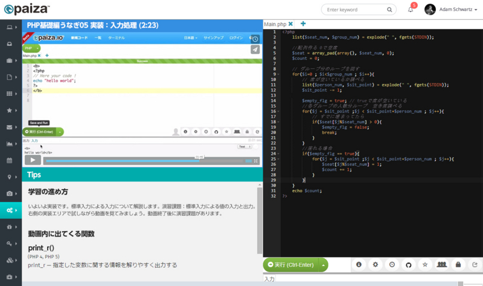Image resolution: width=483 pixels, height=286 pixels.
Task: Select the Main.php editor tab
Action: 275,24
